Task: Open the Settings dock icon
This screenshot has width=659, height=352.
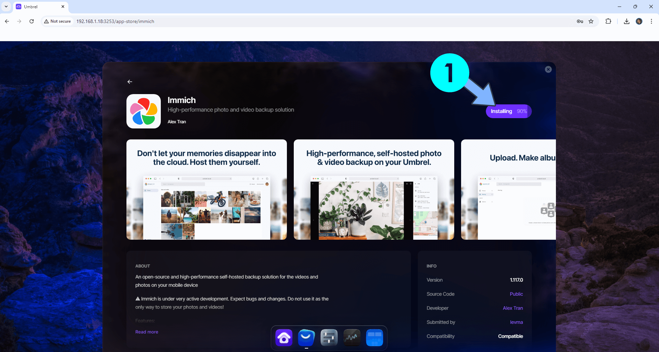Action: 329,338
